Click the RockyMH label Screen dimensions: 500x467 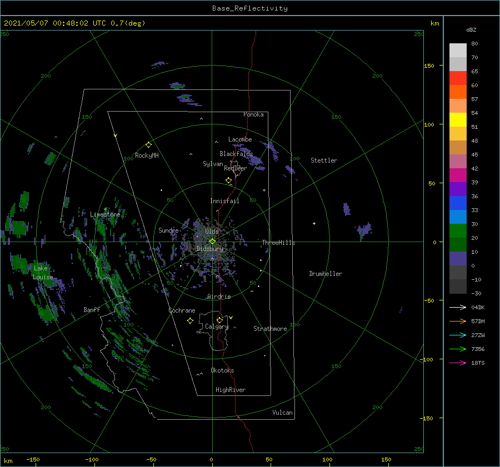(x=147, y=155)
